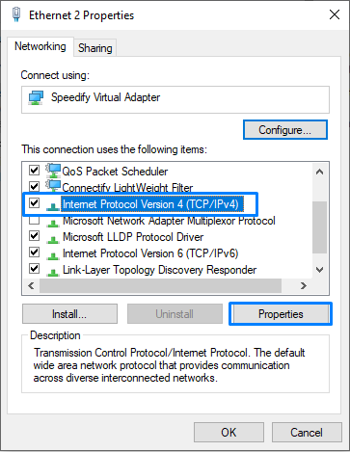Select Microsoft LLDP Protocol Driver list entry

pyautogui.click(x=133, y=237)
